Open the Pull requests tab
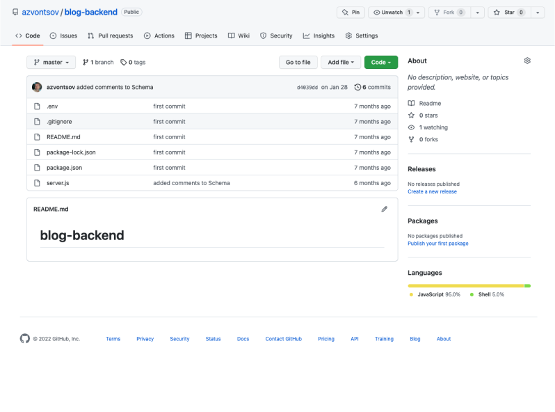Viewport: 555px width, 412px height. pos(111,35)
